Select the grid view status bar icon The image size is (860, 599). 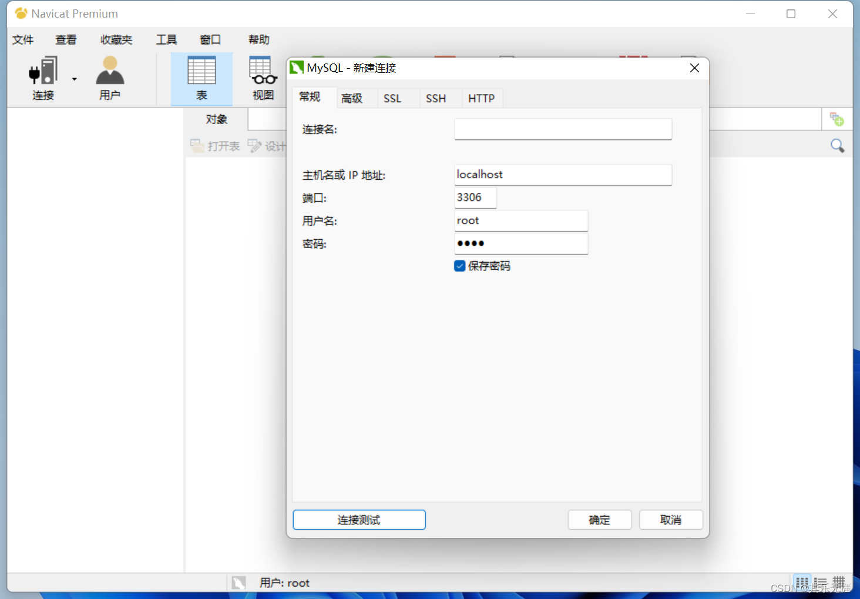pos(802,583)
